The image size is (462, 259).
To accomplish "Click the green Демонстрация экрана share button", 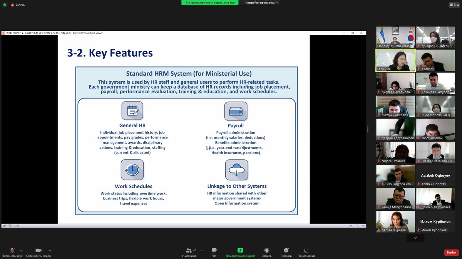I will pyautogui.click(x=240, y=252).
